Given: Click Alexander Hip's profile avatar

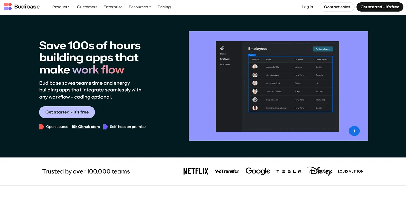Looking at the screenshot, I should [255, 67].
